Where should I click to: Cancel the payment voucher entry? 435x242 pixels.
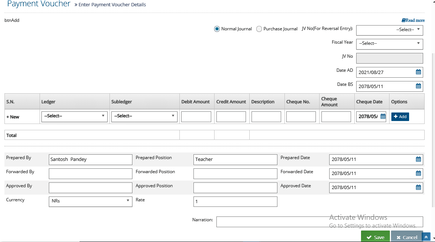coord(407,237)
